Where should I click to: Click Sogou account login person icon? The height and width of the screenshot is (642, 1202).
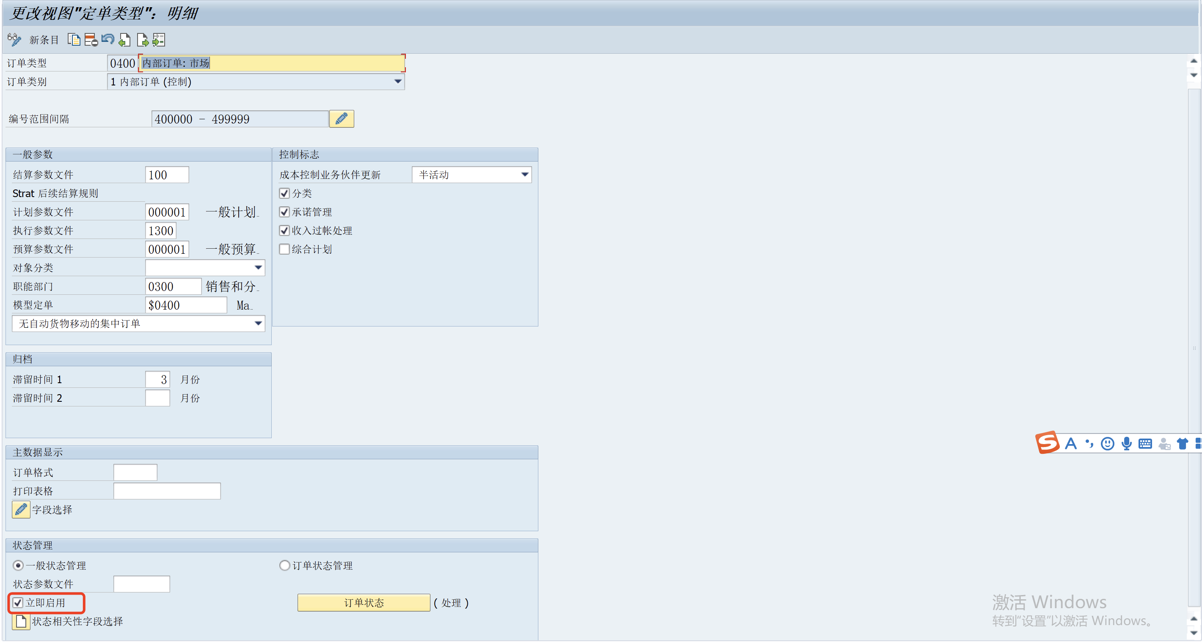pyautogui.click(x=1164, y=443)
